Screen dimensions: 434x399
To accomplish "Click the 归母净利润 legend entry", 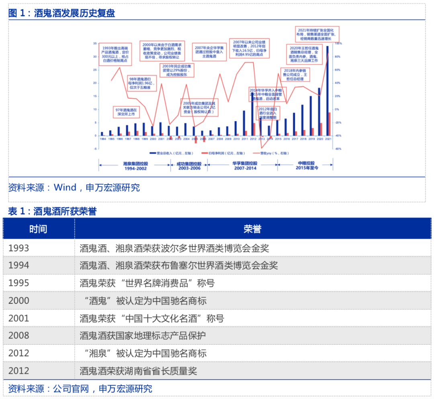I will click(223, 153).
